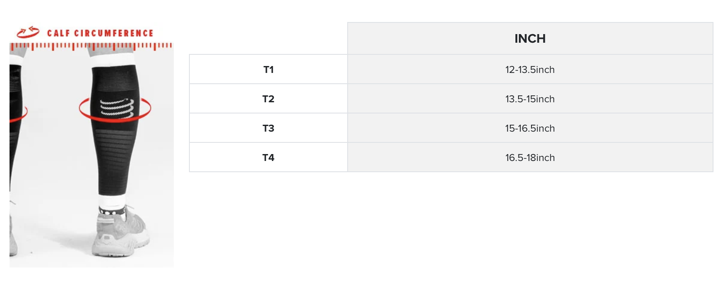Click the red ruler tick marks strip

tap(91, 46)
